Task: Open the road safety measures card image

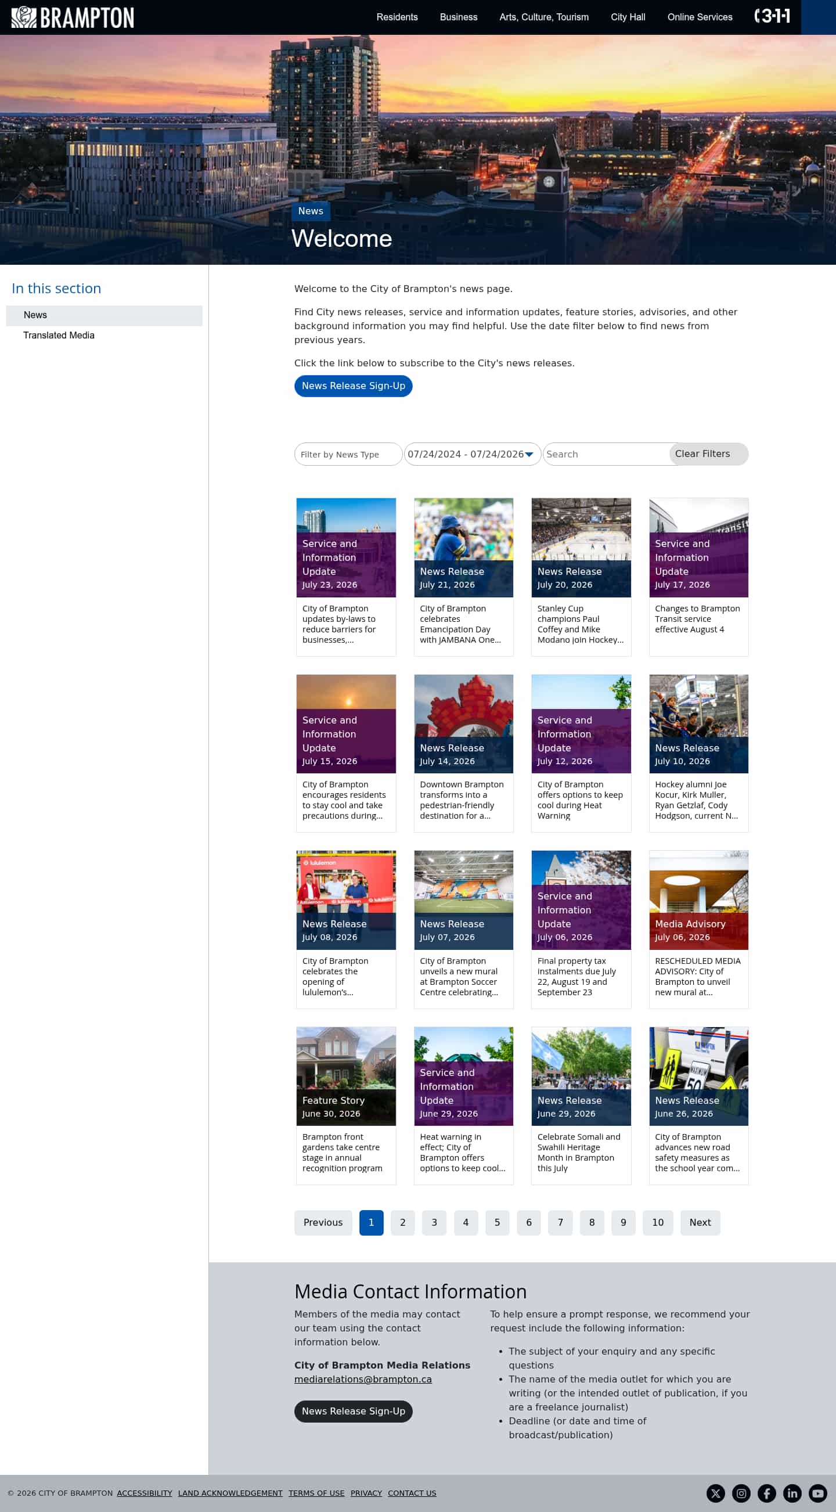Action: tap(699, 1077)
